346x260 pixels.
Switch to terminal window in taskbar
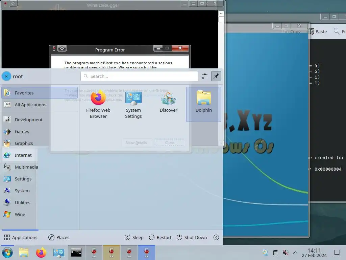(x=76, y=253)
